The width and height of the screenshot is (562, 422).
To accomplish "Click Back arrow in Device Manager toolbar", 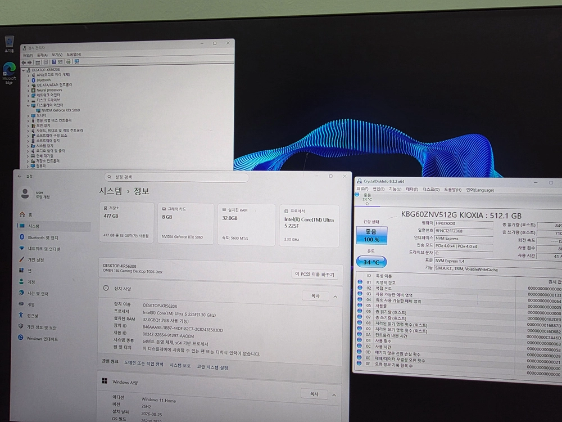I will (x=24, y=62).
